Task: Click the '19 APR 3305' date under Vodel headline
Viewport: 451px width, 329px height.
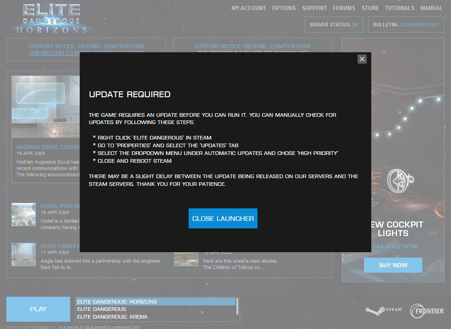Action: tap(55, 213)
